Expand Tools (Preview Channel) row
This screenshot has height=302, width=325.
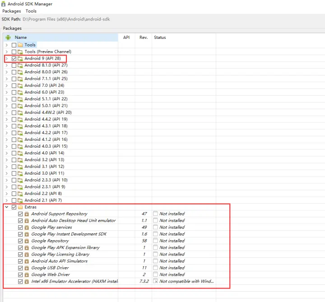(7, 51)
